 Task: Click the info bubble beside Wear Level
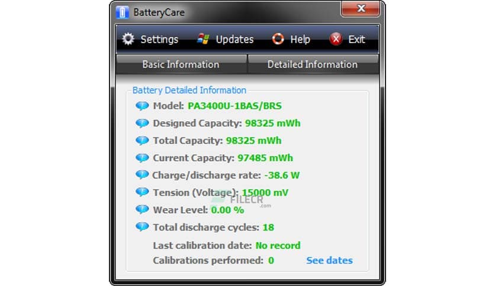point(142,209)
